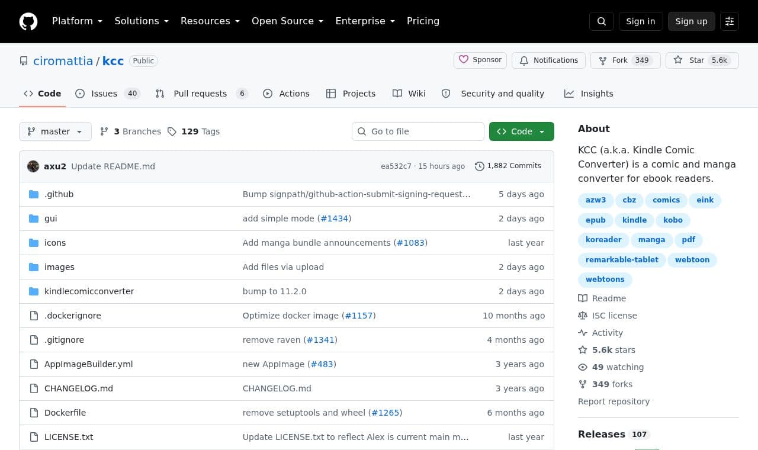Expand the Enterprise menu in header
Viewport: 758px width, 450px height.
(x=365, y=21)
